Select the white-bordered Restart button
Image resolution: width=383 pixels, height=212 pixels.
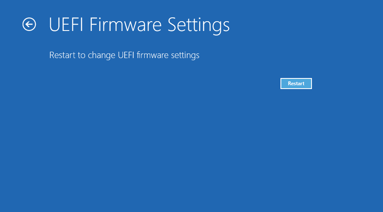click(x=296, y=84)
